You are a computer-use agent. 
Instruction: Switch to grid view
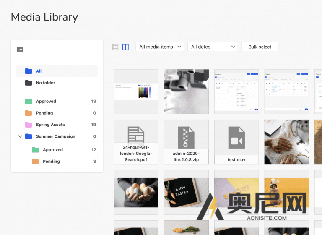[x=125, y=47]
